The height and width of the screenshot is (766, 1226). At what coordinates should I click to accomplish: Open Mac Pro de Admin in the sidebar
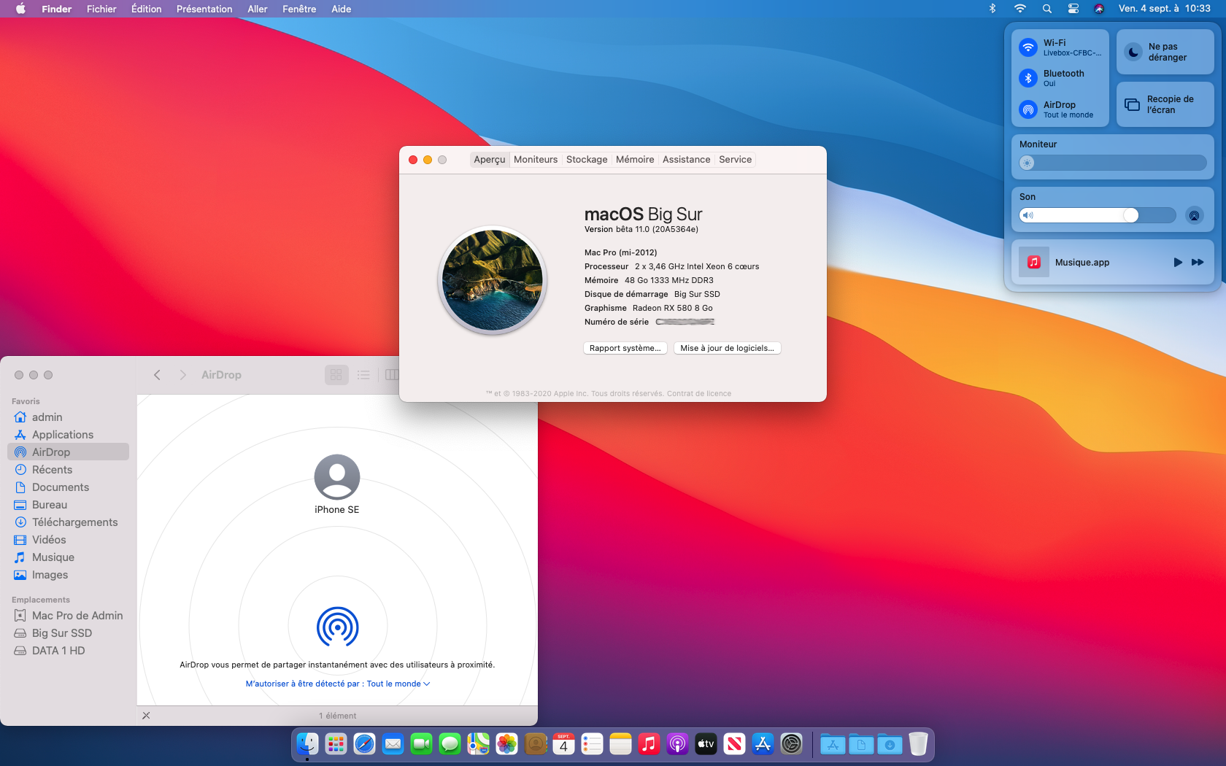click(69, 616)
